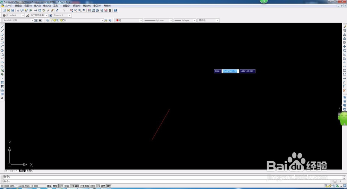
Task: Select the Rectangle draw tool
Action: (2, 43)
